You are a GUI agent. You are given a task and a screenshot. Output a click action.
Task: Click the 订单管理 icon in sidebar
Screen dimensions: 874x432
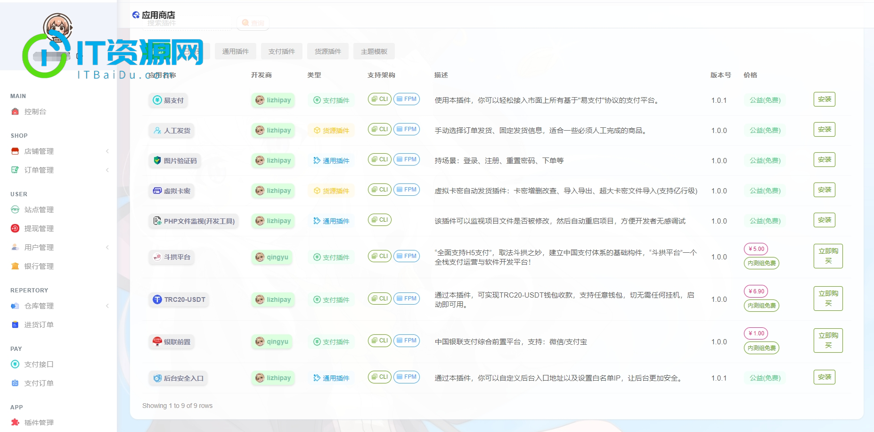[15, 170]
